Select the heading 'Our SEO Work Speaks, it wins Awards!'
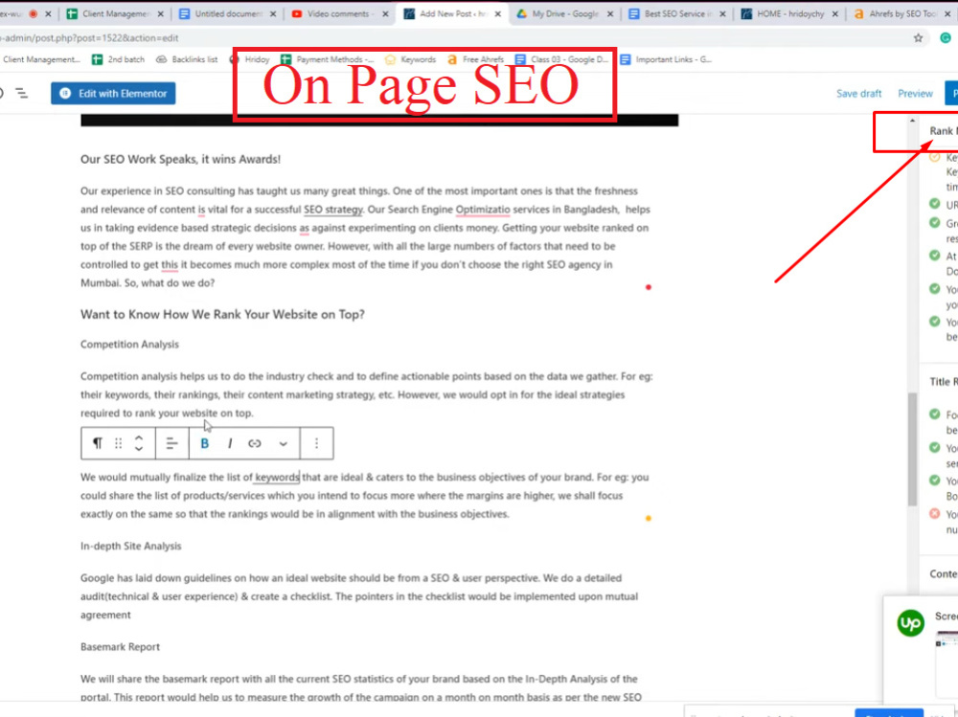 point(180,160)
